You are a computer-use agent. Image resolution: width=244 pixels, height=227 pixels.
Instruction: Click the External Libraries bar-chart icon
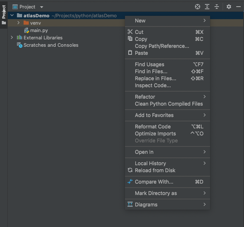[20, 38]
